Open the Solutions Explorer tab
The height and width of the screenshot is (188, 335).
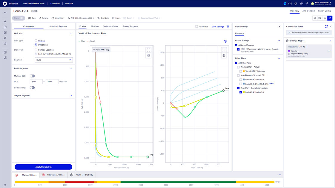coord(58,27)
